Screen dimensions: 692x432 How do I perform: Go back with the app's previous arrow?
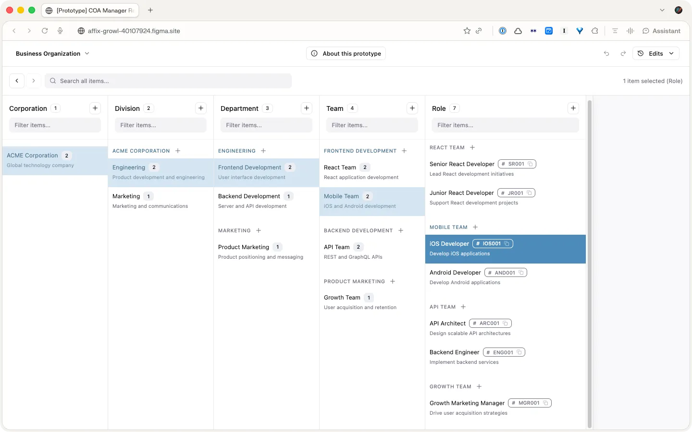coord(17,81)
